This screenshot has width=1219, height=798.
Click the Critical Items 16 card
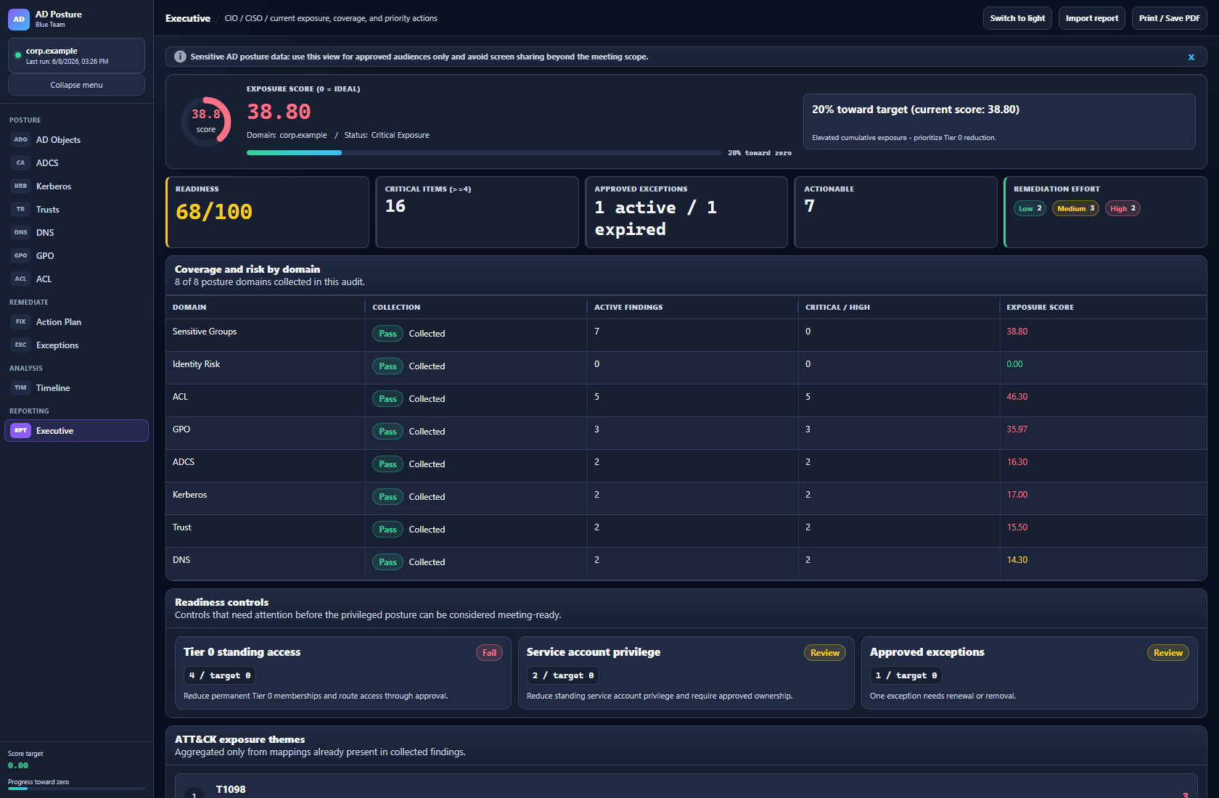(x=477, y=213)
